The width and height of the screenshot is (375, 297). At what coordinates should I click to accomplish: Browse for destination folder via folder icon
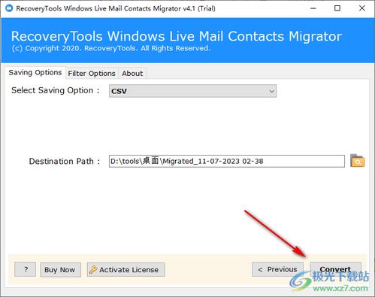(x=357, y=160)
